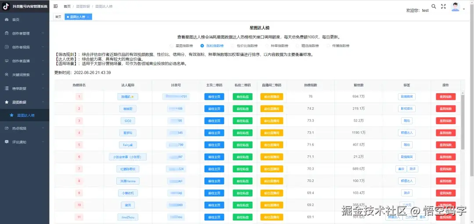
Task: Click 前往主页 for rank 1
Action: pyautogui.click(x=214, y=97)
